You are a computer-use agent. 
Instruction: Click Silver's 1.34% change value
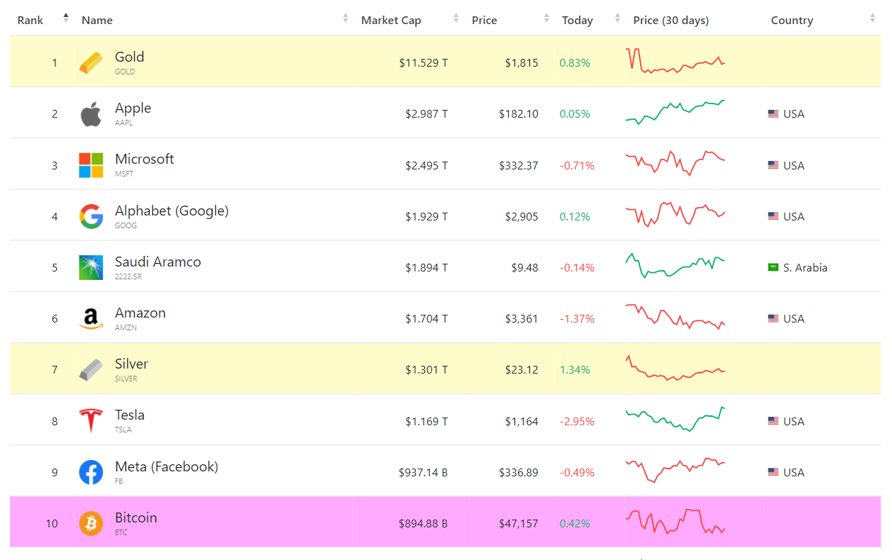pos(575,370)
